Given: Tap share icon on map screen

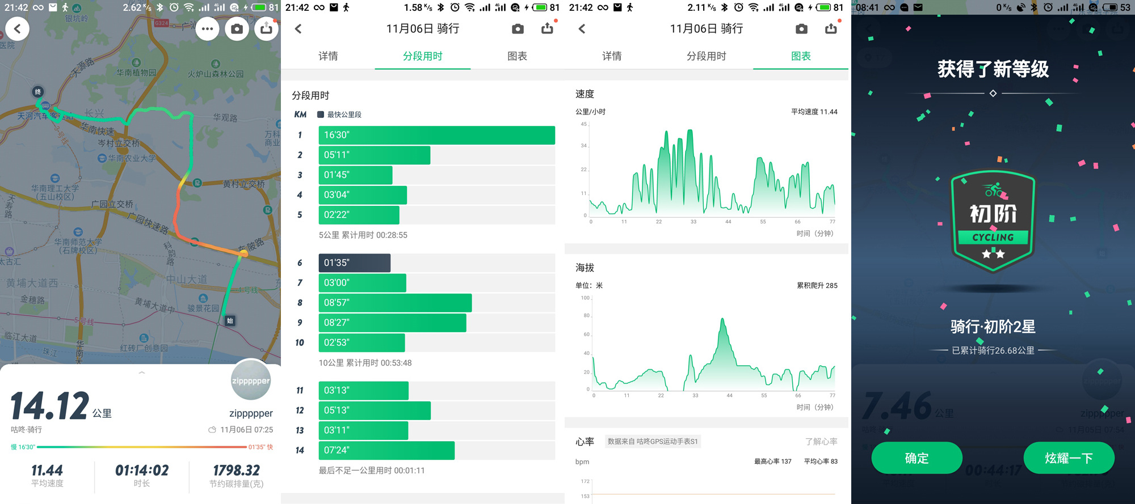Looking at the screenshot, I should 266,28.
